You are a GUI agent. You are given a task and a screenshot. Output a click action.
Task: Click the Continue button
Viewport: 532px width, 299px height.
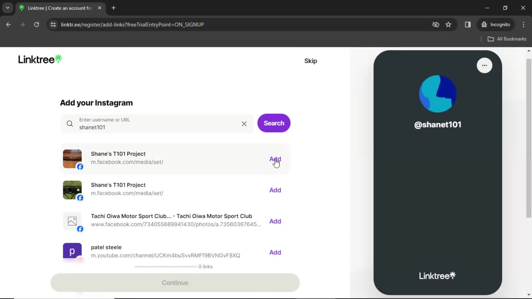pos(175,283)
